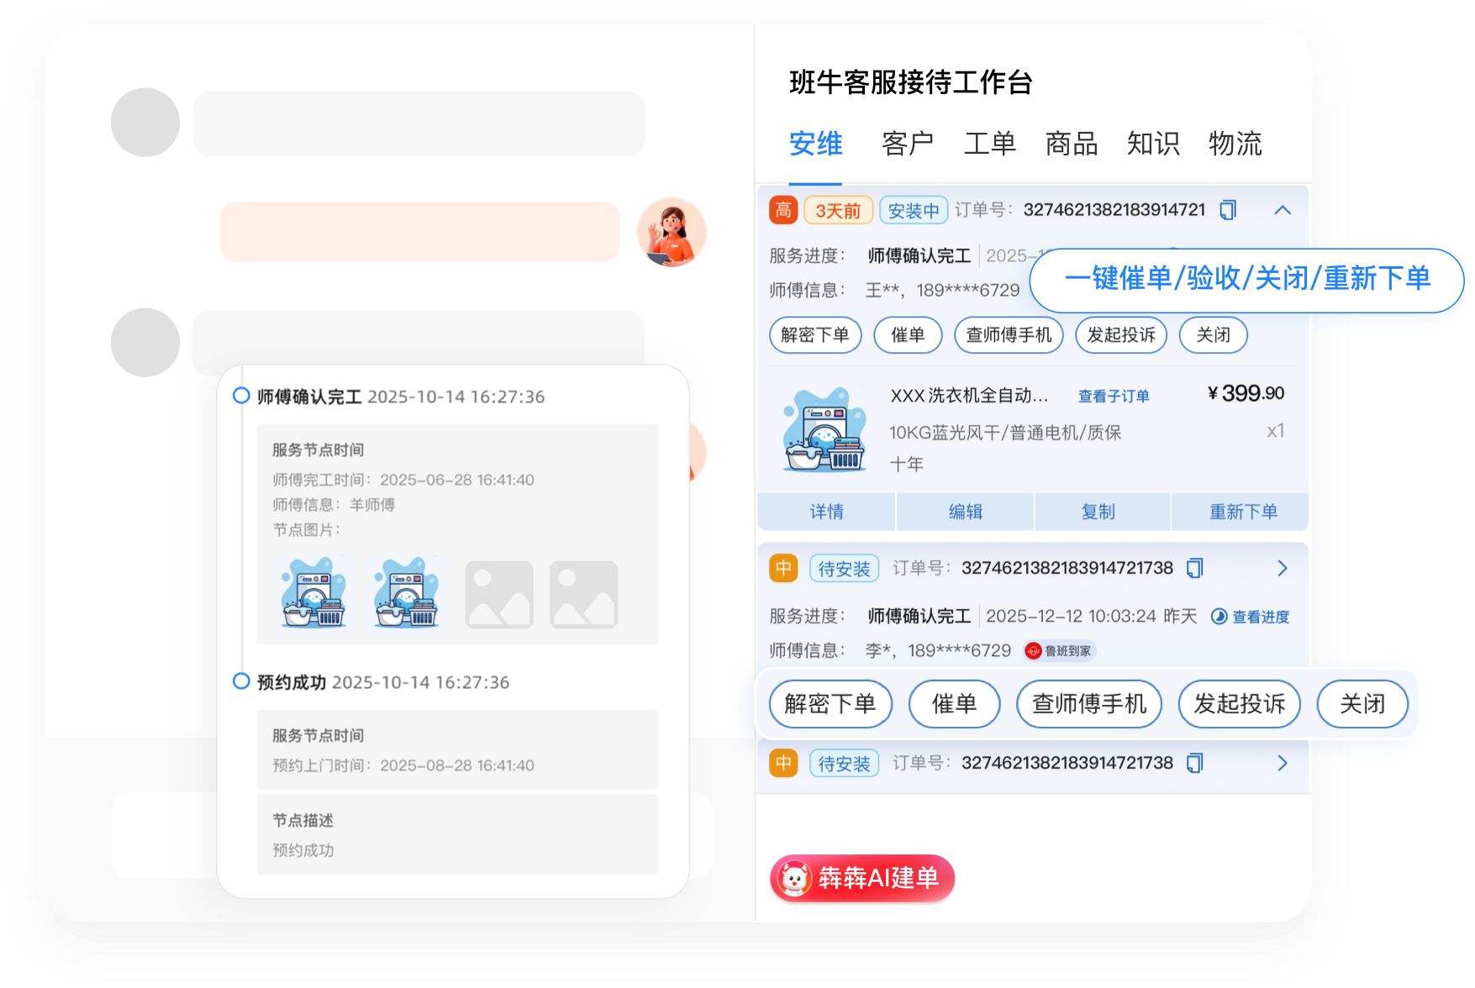Click the 3天前 tag
1475x988 pixels.
838,210
